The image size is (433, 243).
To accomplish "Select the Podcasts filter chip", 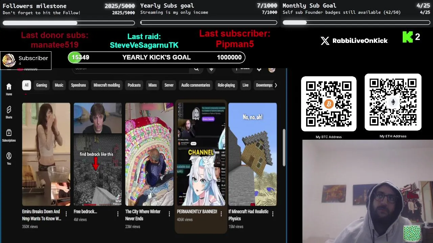I will pos(134,85).
